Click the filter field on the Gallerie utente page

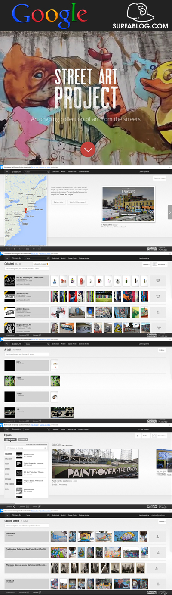coord(27,525)
